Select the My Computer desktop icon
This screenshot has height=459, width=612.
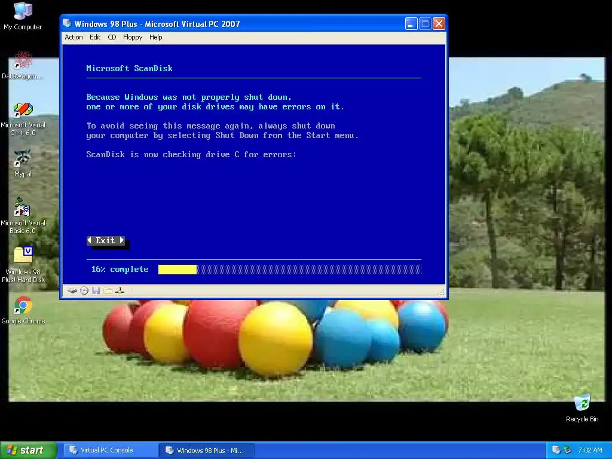(x=23, y=16)
